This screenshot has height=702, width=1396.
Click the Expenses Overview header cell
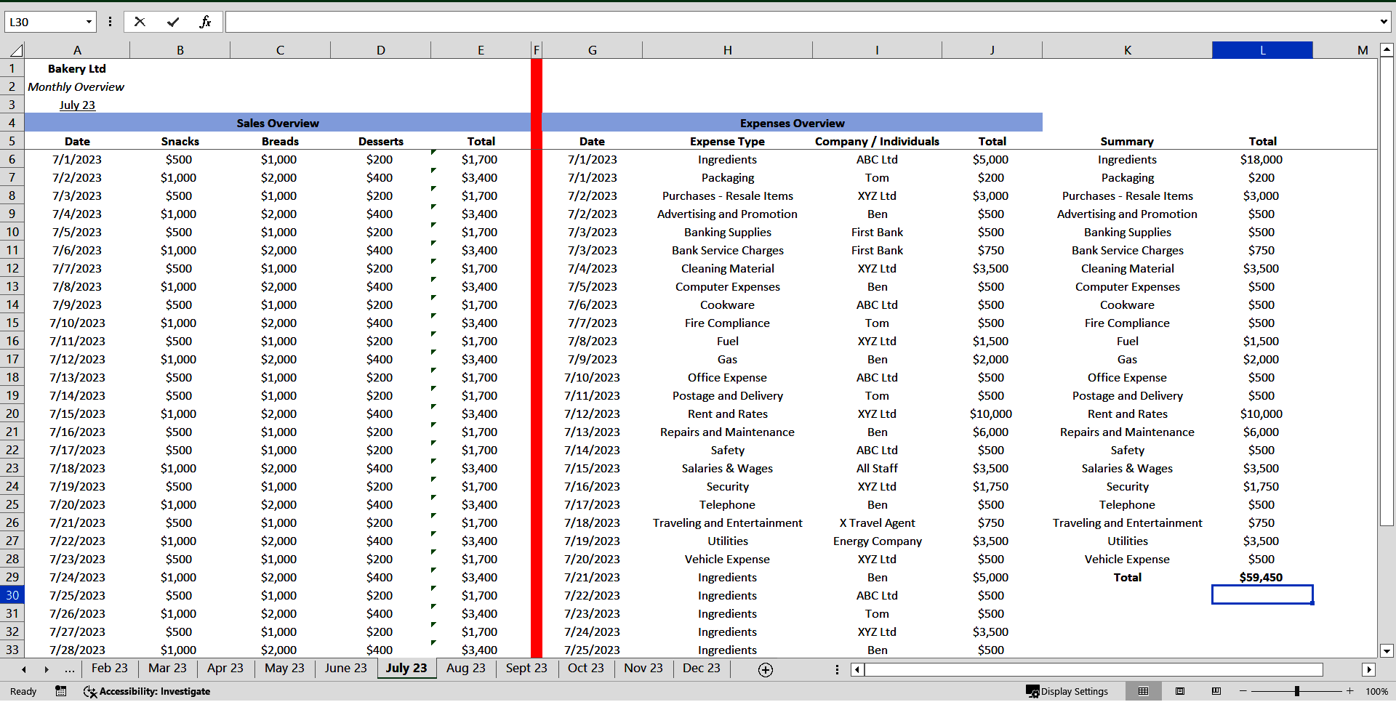[x=792, y=123]
